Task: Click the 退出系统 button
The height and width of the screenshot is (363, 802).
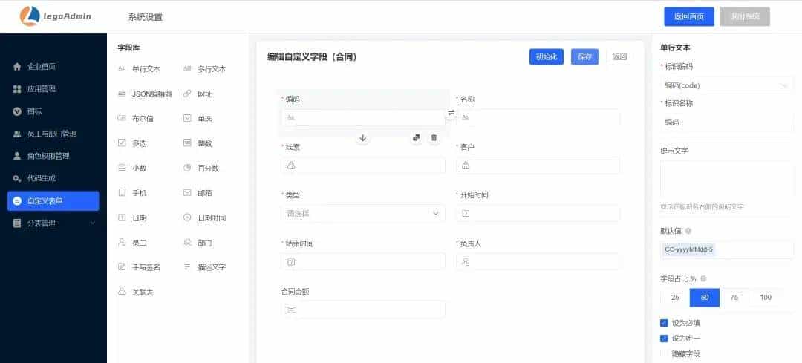Action: coord(745,16)
